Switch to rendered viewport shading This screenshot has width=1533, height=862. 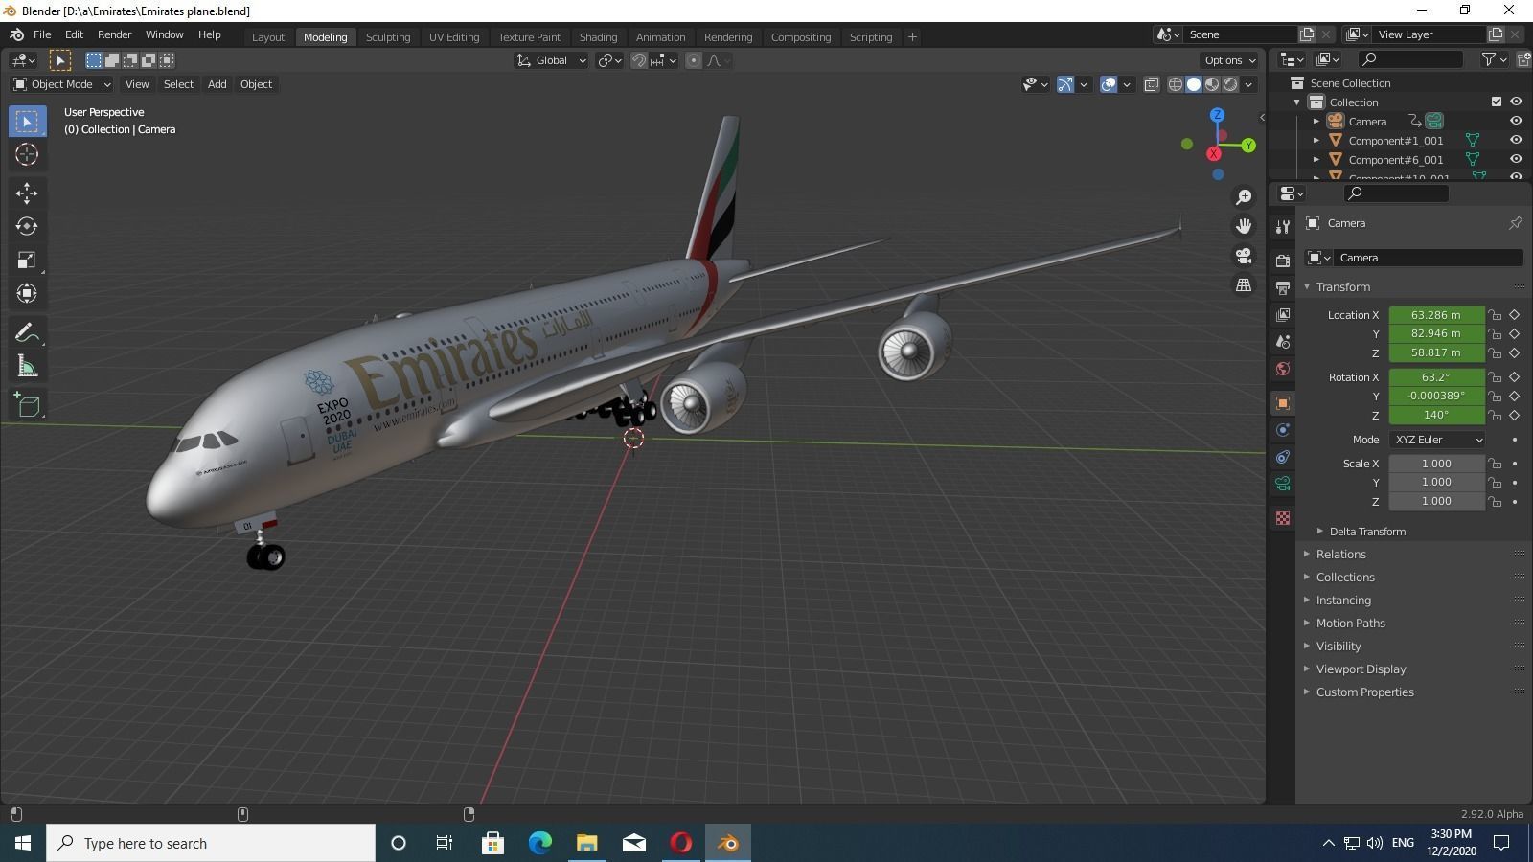pyautogui.click(x=1230, y=84)
